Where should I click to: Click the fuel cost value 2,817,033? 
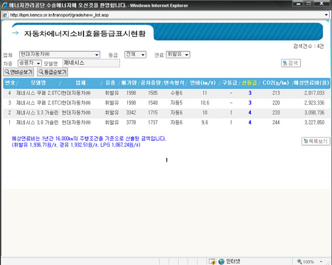pyautogui.click(x=314, y=93)
